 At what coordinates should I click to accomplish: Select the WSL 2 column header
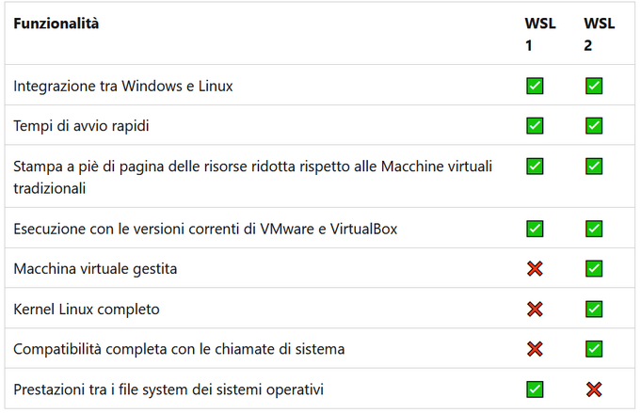[599, 34]
